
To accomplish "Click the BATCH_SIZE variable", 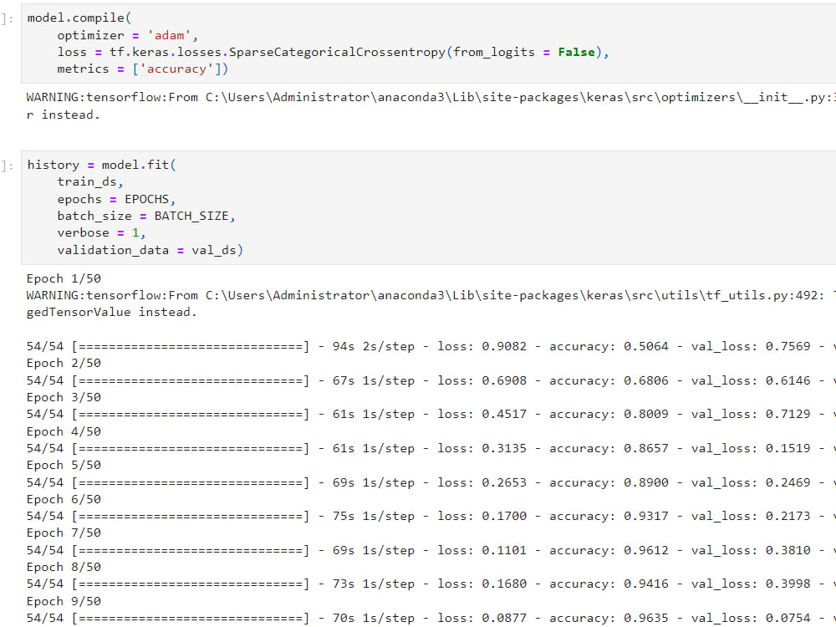I will (x=191, y=216).
